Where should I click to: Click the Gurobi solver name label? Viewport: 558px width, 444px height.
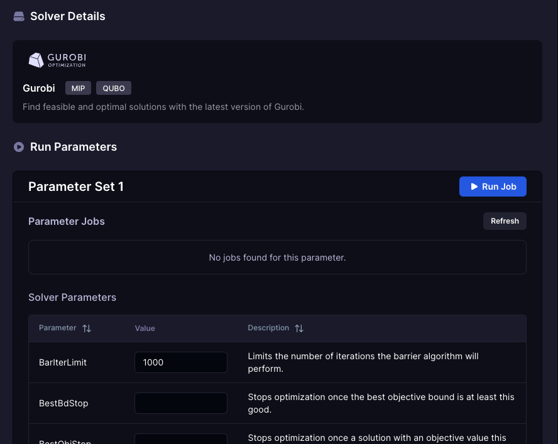[39, 89]
